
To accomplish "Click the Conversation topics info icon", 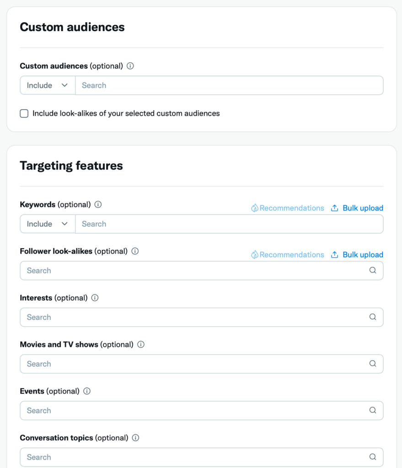I will pos(135,437).
